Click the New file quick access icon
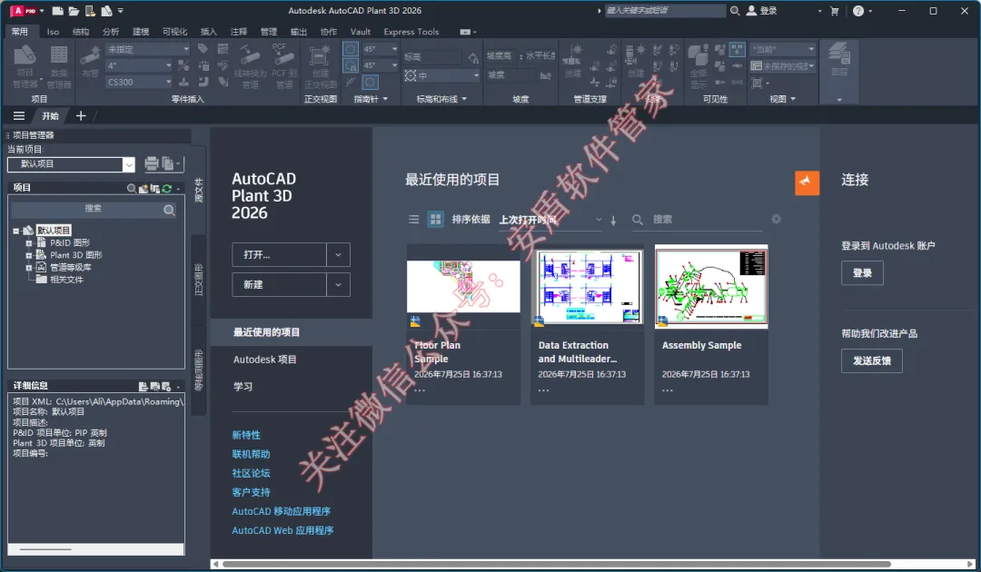This screenshot has height=572, width=981. pos(57,11)
